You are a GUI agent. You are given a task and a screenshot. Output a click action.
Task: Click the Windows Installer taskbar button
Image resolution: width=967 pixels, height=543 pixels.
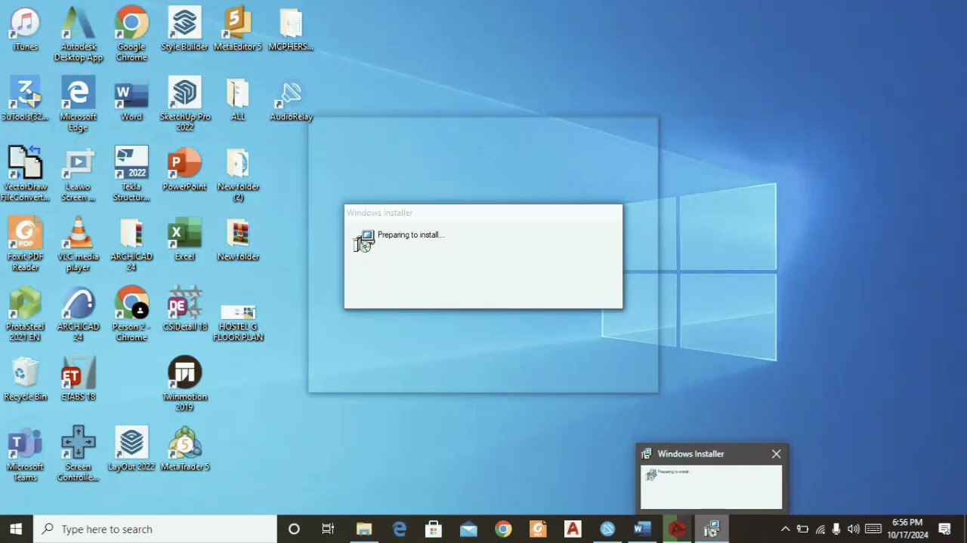pyautogui.click(x=712, y=529)
